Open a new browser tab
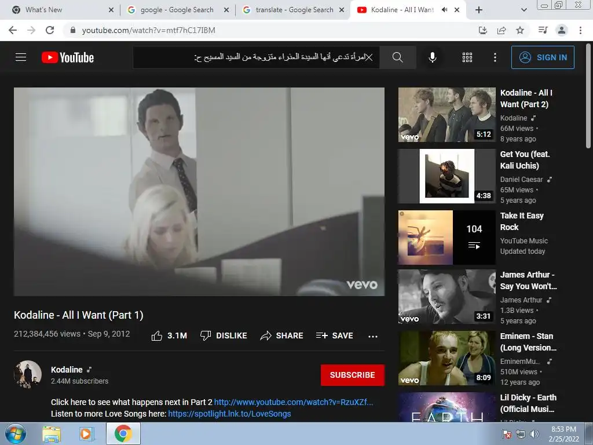 coord(479,10)
